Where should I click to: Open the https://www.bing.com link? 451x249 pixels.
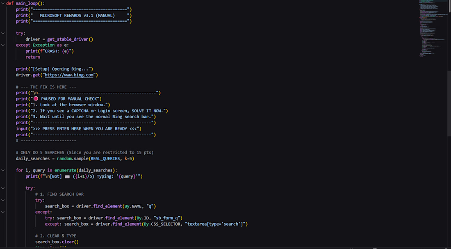tap(69, 75)
